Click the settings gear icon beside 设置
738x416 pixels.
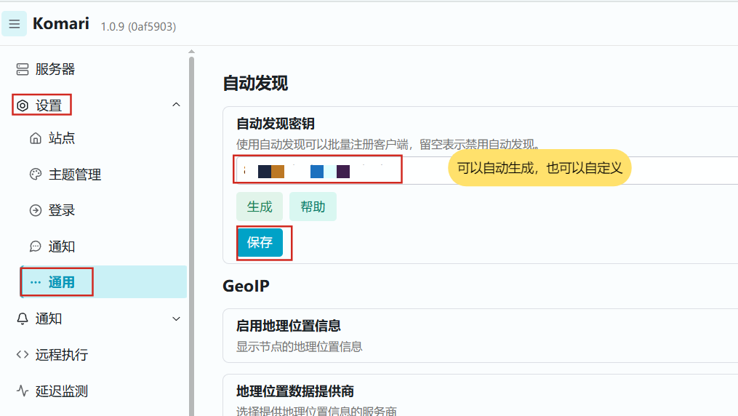point(23,105)
